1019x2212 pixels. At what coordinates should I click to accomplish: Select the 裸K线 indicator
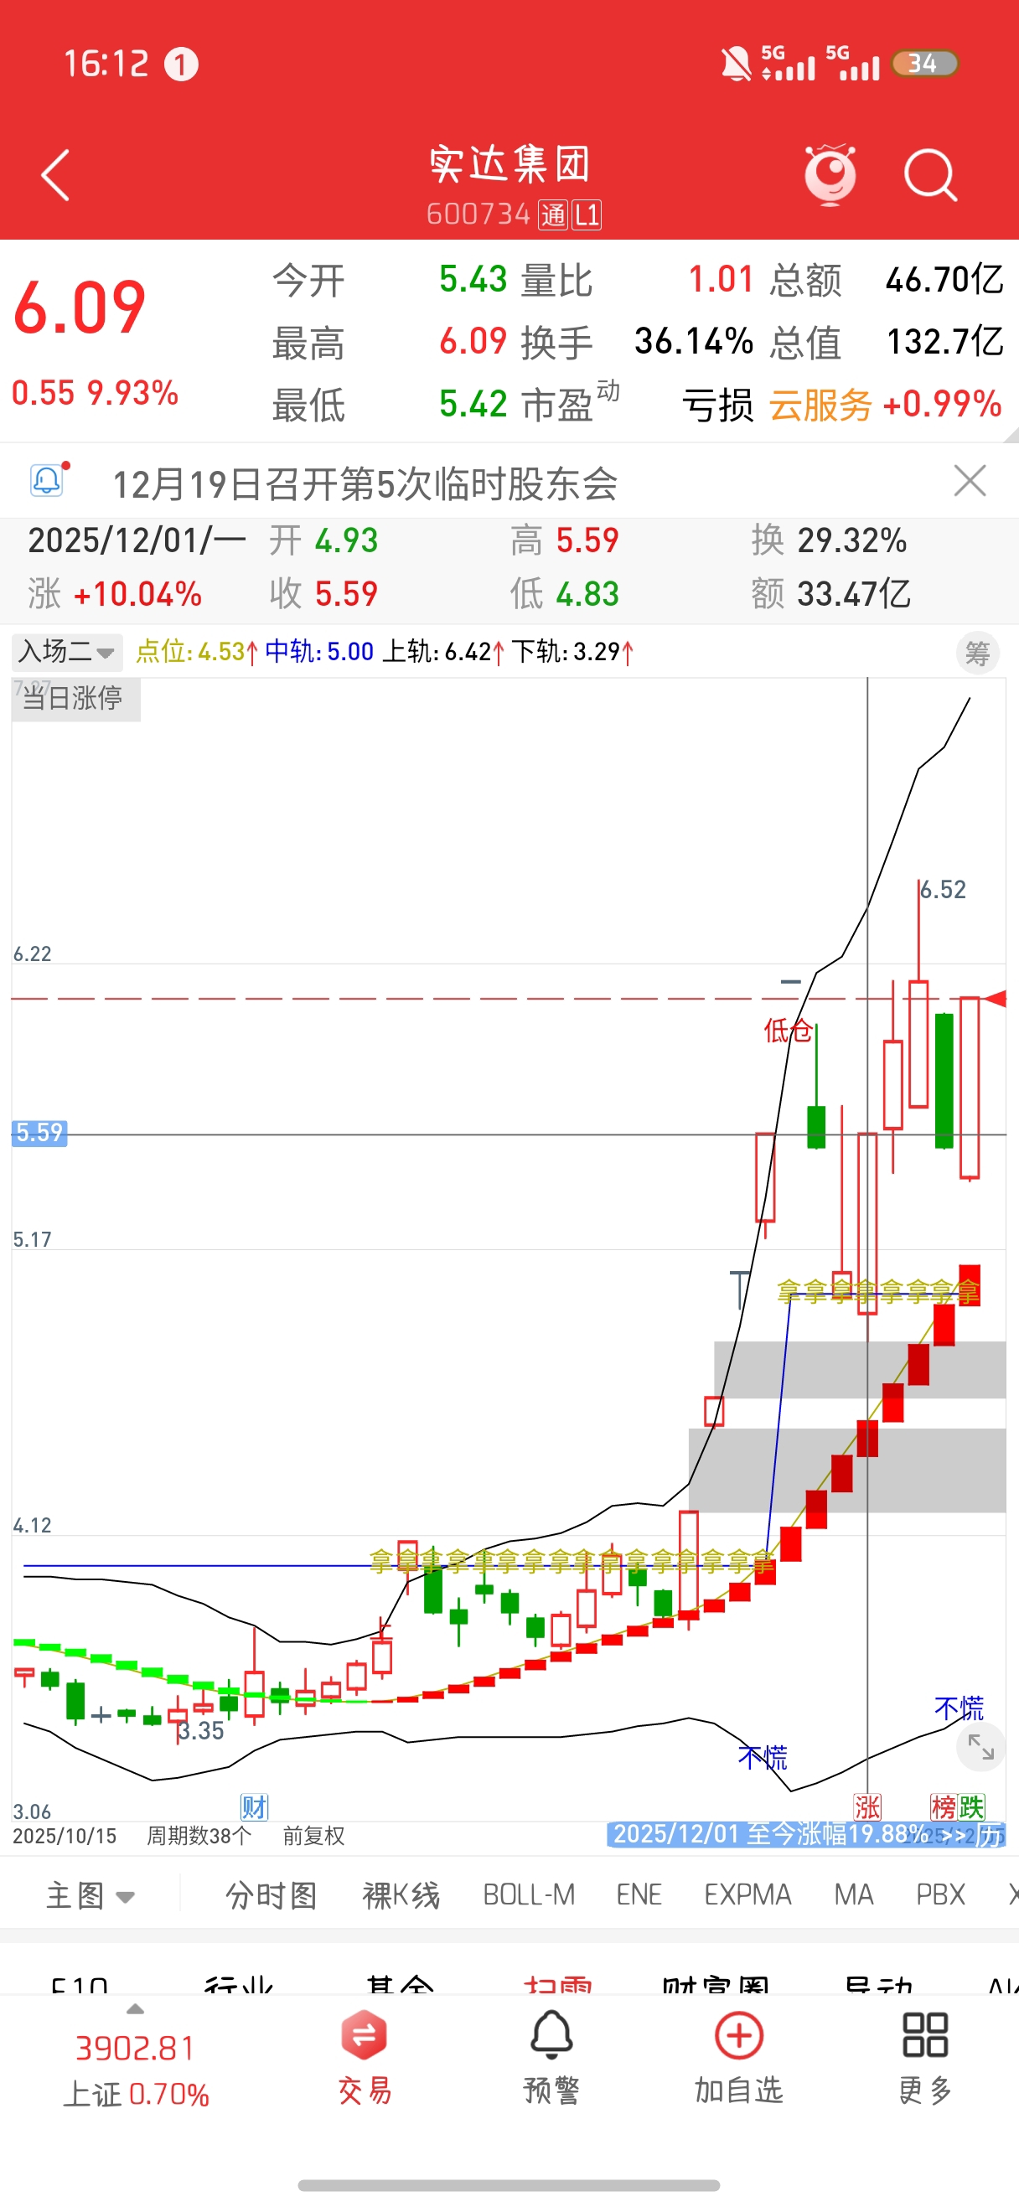(401, 1895)
